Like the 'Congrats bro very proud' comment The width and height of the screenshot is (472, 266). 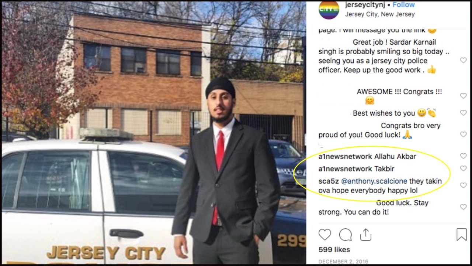[464, 134]
